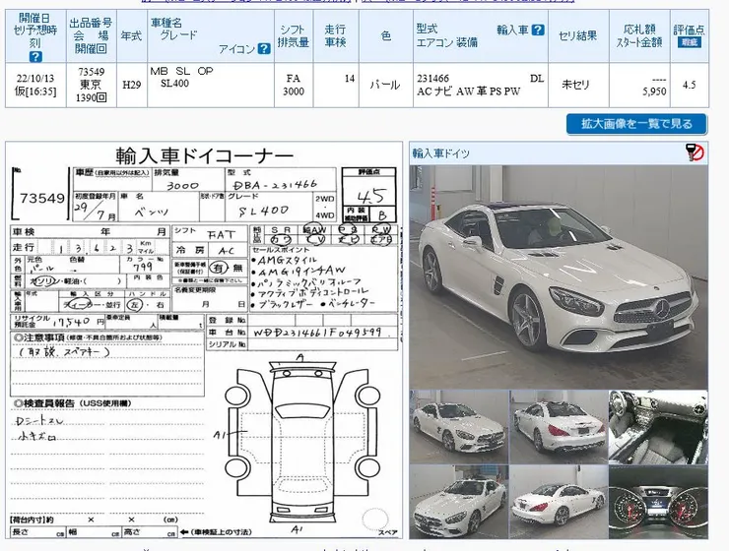Click equipment AC ナビ AW 革 PS PW

[469, 92]
